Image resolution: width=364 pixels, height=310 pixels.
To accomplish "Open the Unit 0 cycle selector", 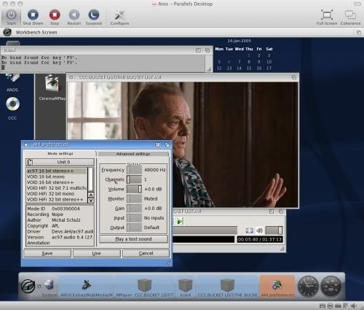I will (x=60, y=162).
